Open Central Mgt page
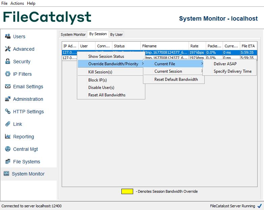The image size is (264, 210). pyautogui.click(x=25, y=149)
